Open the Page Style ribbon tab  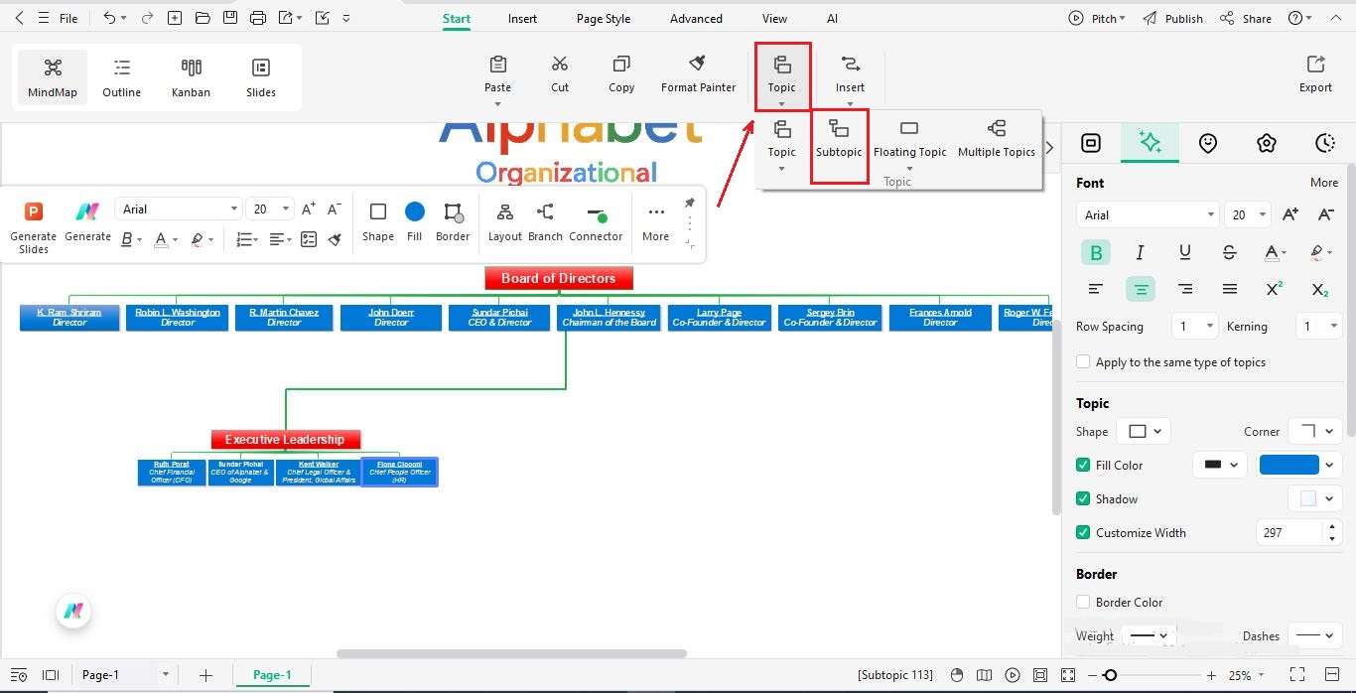tap(604, 18)
